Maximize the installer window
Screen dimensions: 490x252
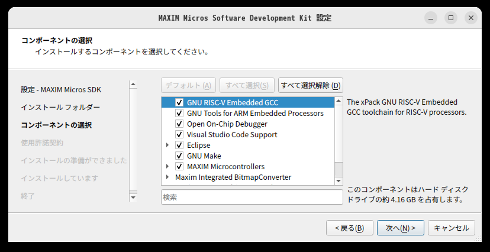(451, 18)
